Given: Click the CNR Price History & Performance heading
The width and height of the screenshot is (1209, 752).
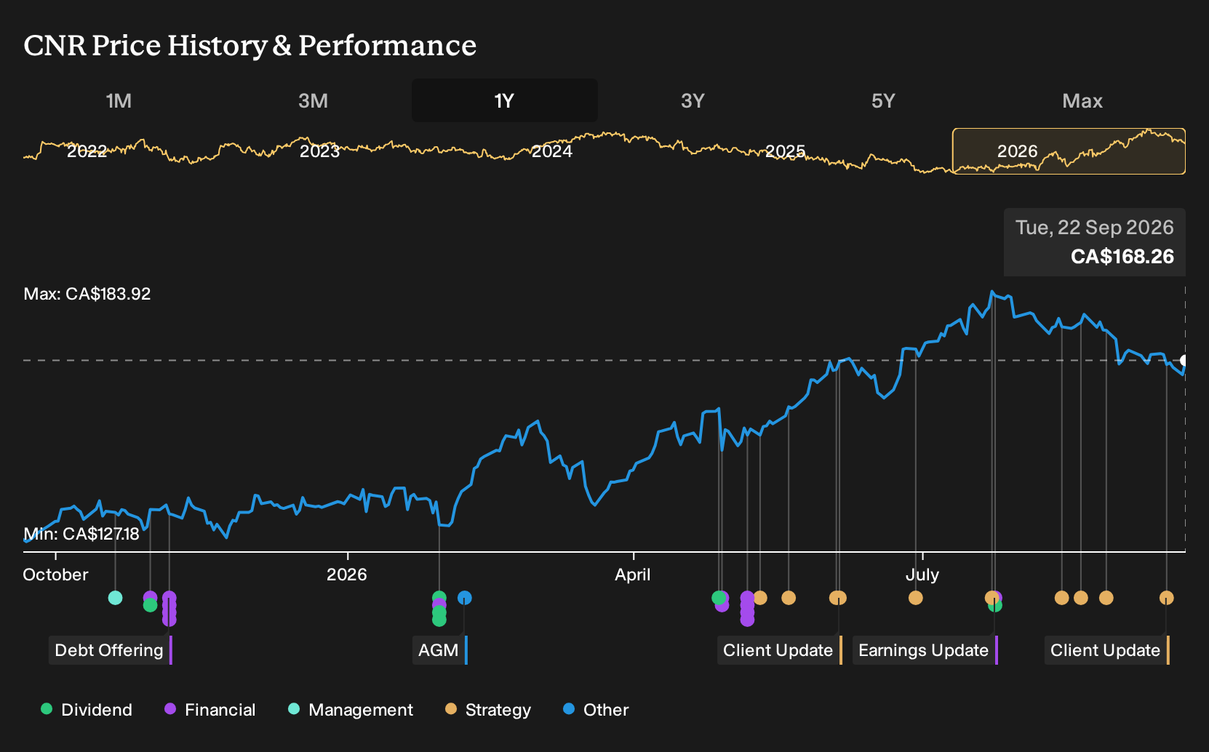Looking at the screenshot, I should tap(250, 45).
